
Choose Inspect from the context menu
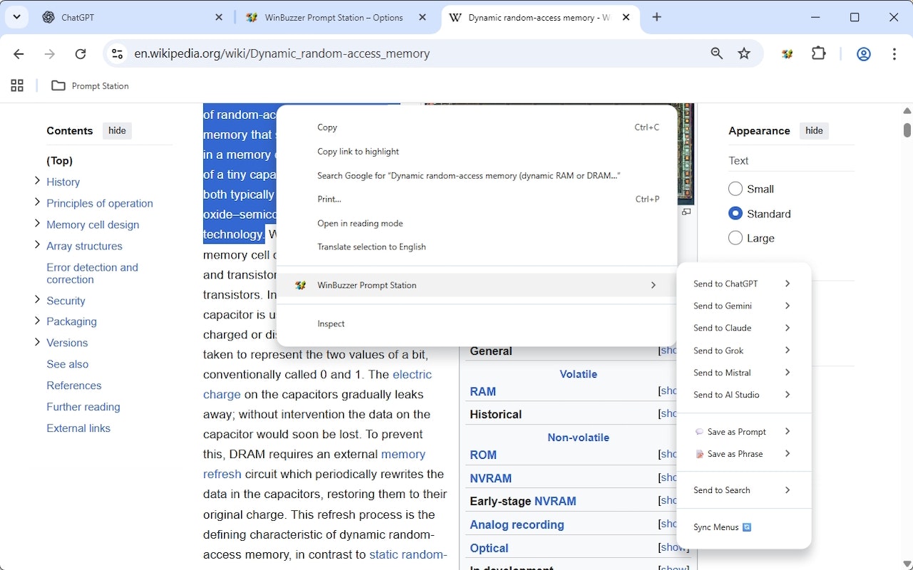476,323
